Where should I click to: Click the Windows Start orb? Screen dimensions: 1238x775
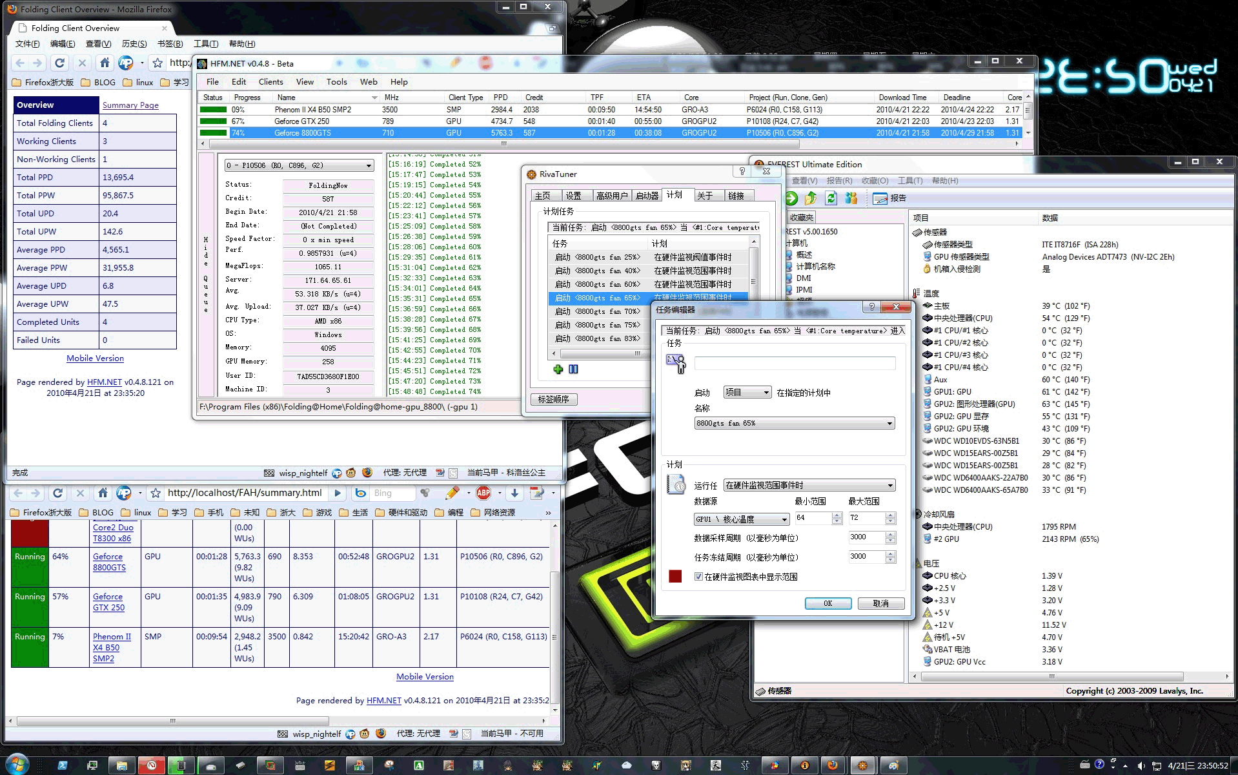click(x=17, y=765)
